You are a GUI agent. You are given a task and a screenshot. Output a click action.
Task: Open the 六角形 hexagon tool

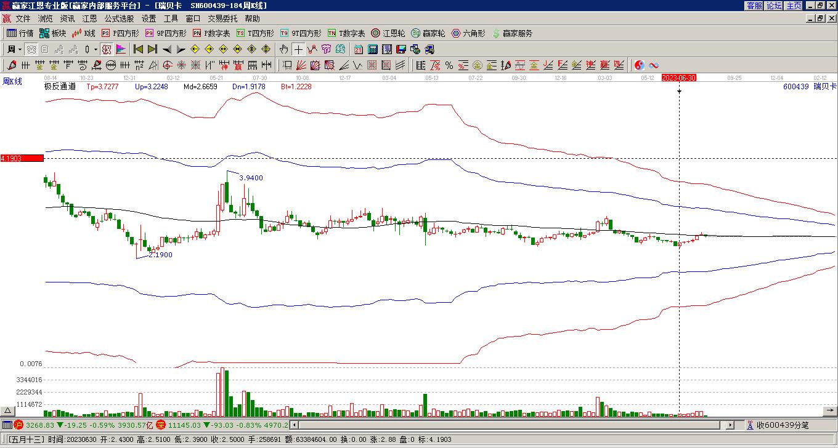click(468, 33)
